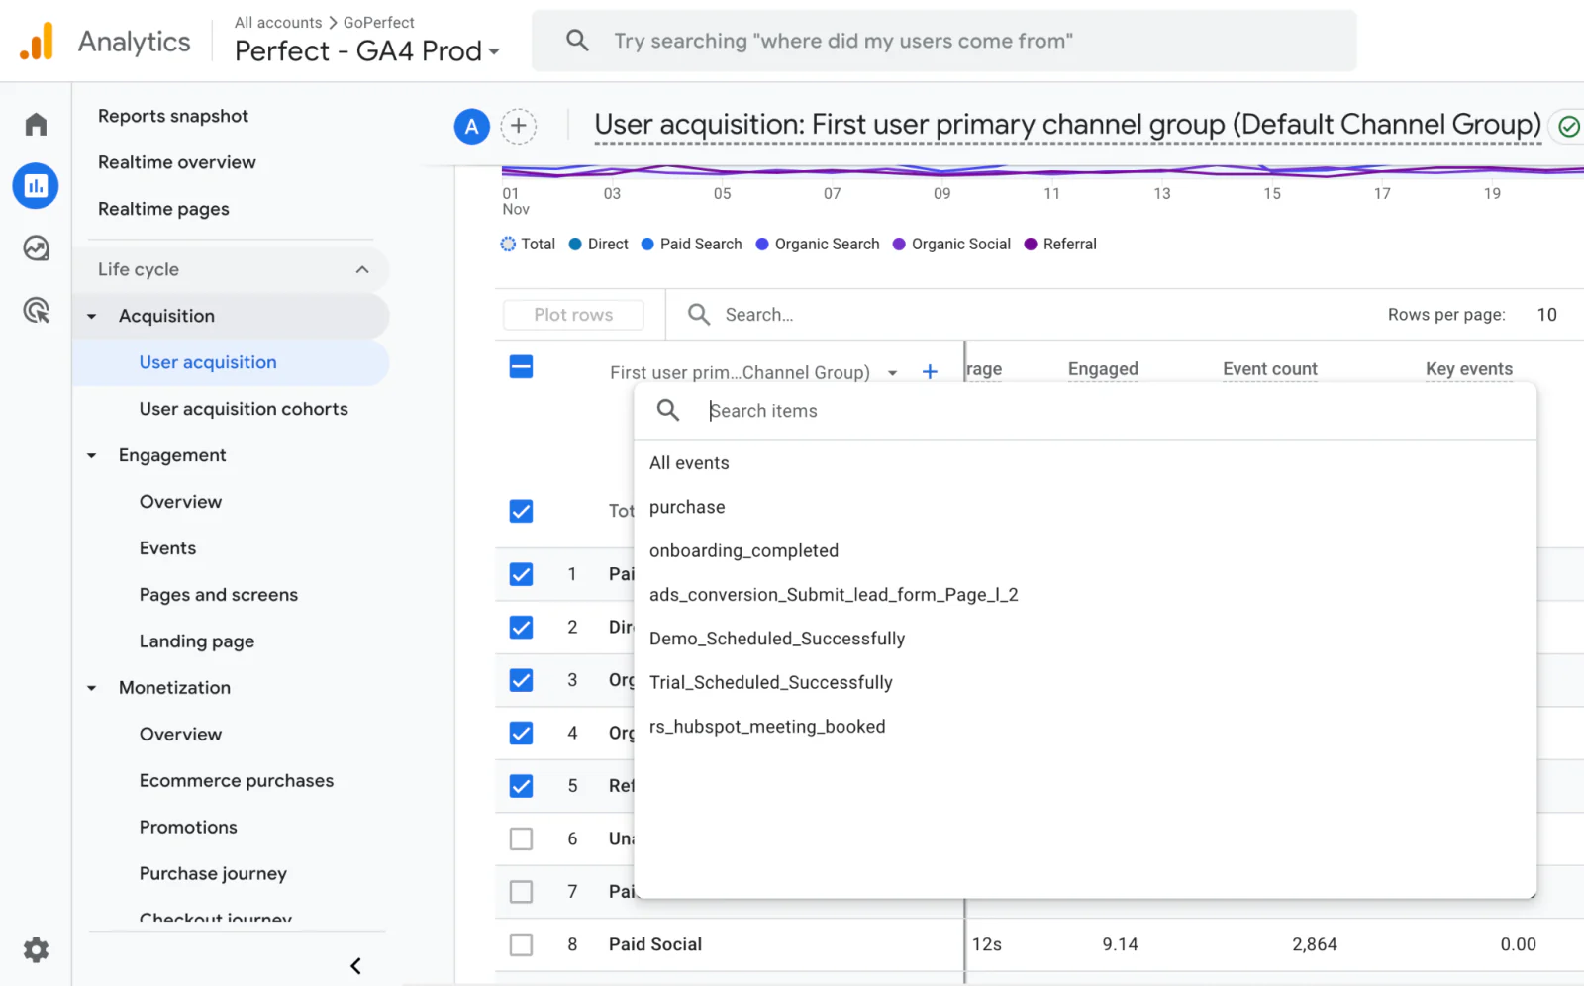The image size is (1584, 986).
Task: Choose ads_conversion_Submit_lead_form_Page_l_2 option
Action: [1085, 594]
